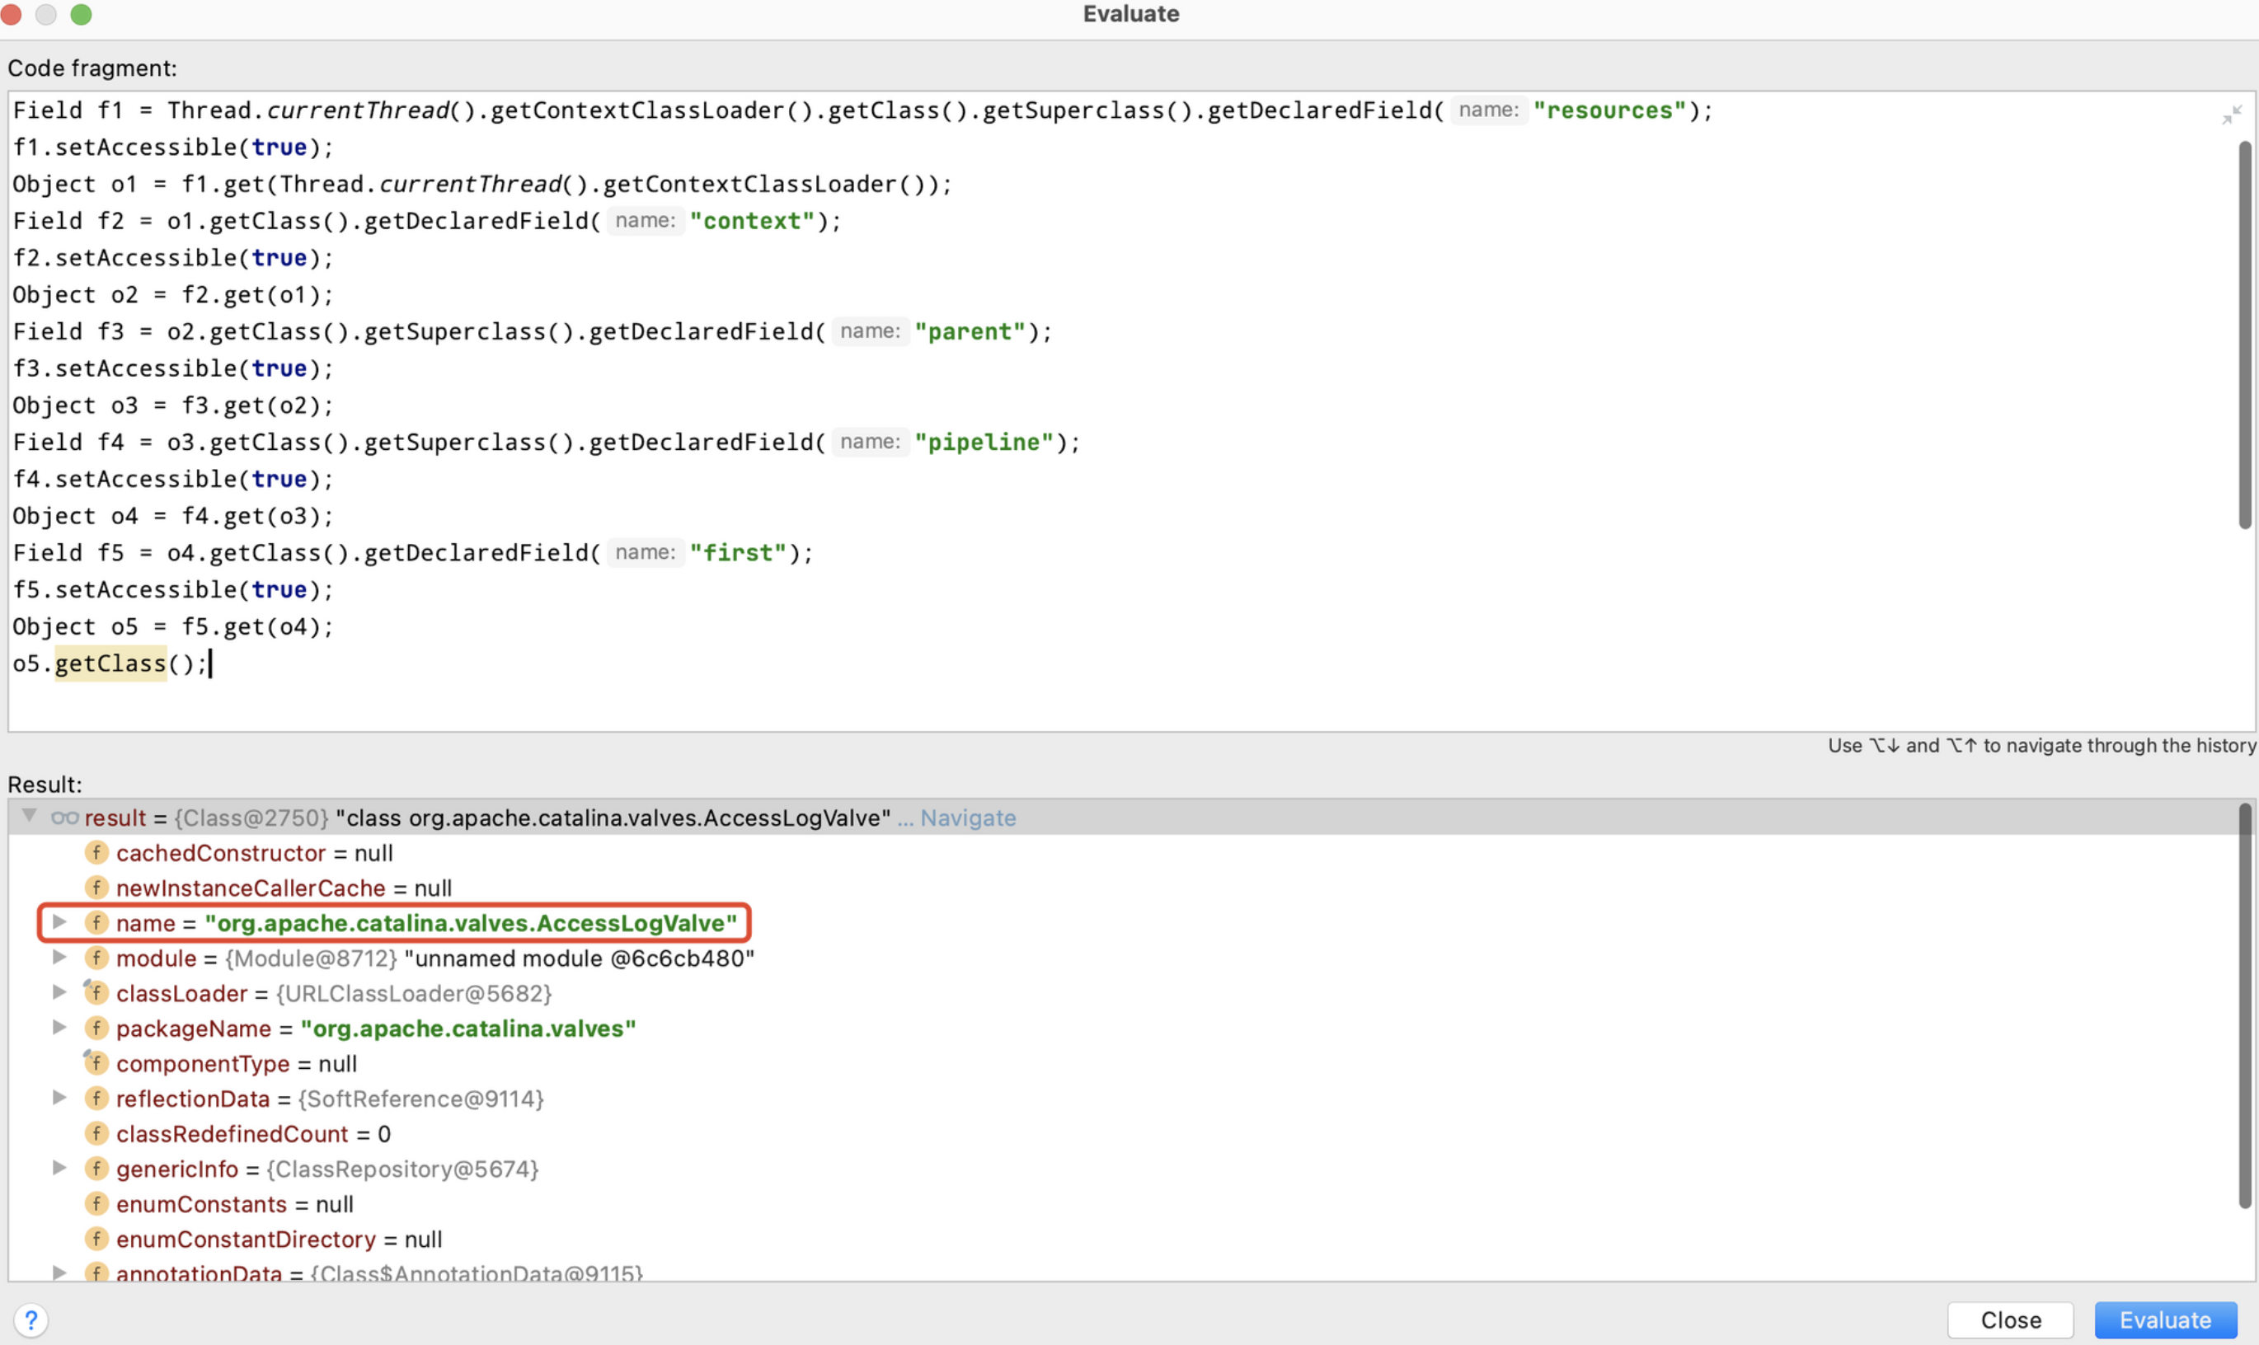Expand the name field node
Screen dimensions: 2259x1345
(59, 921)
